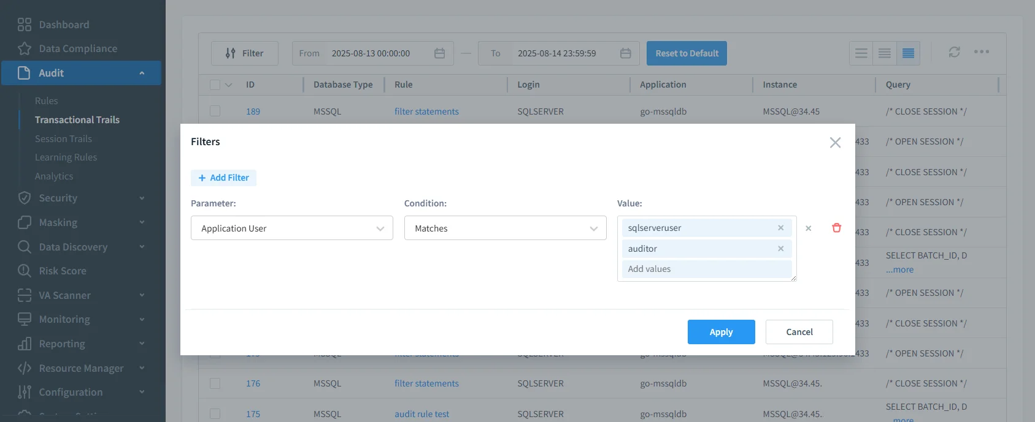Expand the Monitoring menu chevron
1035x422 pixels.
142,319
